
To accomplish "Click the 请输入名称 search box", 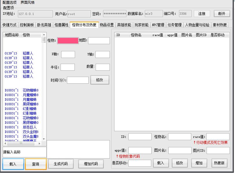I will point(25,152).
